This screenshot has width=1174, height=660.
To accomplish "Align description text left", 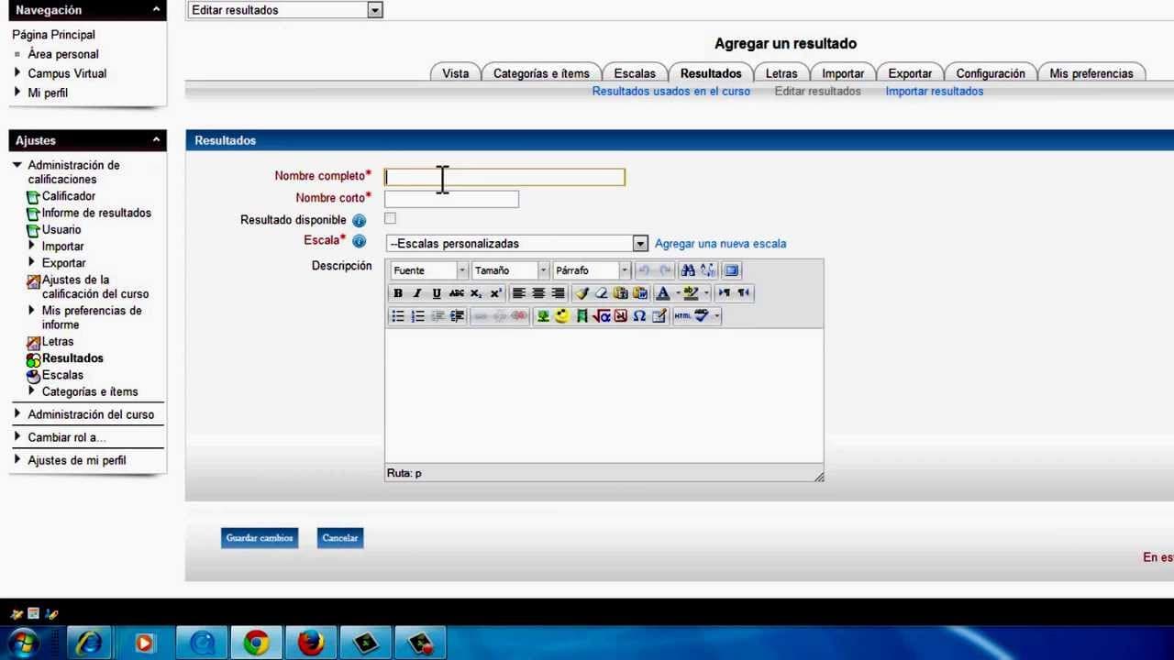I will coord(519,293).
